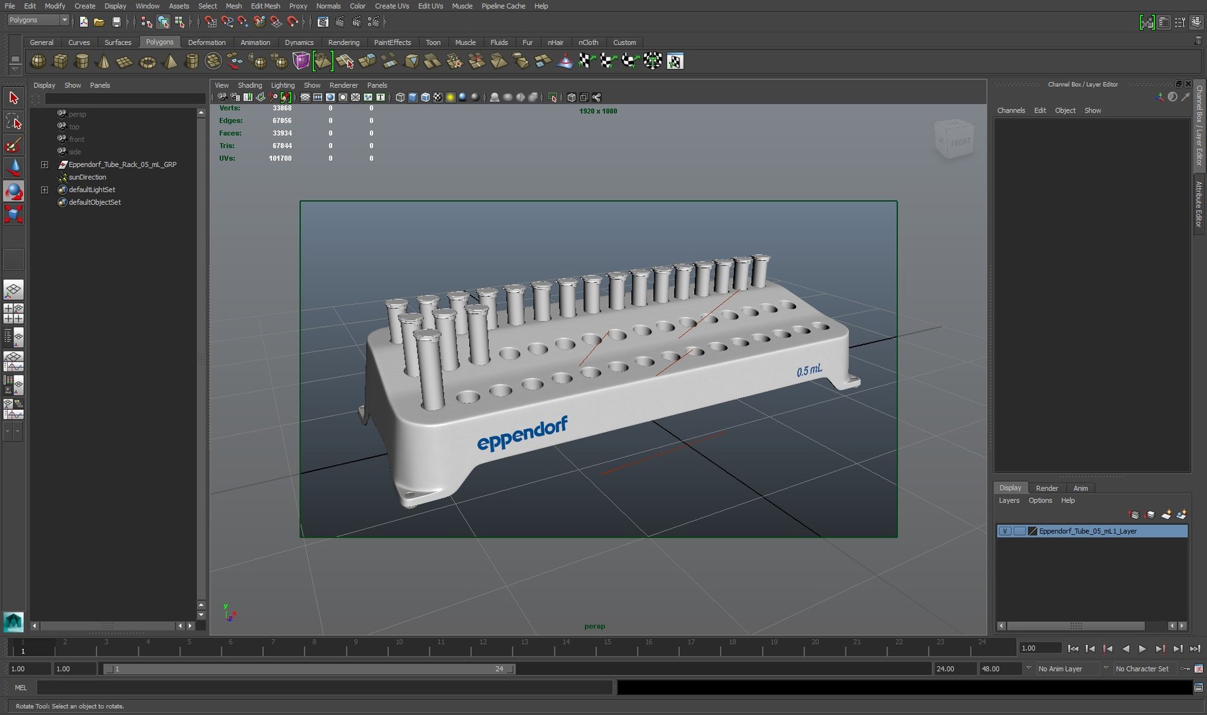Switch to the Rendering shelf tab
Screen dimensions: 1207x715
(x=343, y=42)
